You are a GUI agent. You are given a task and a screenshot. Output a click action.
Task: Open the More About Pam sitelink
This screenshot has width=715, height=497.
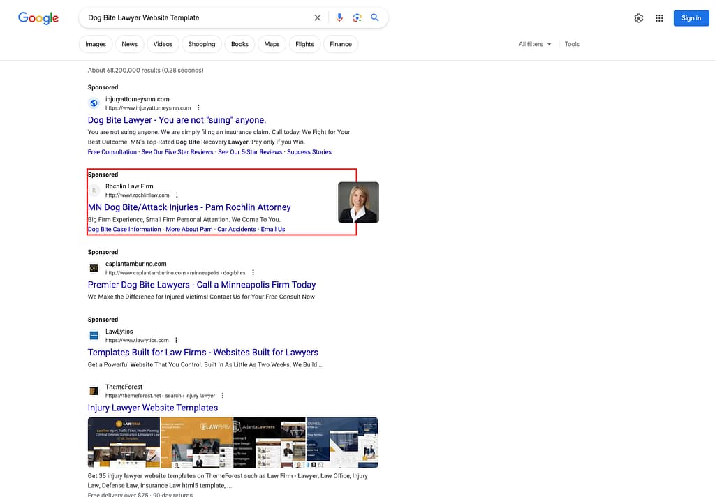(x=189, y=230)
